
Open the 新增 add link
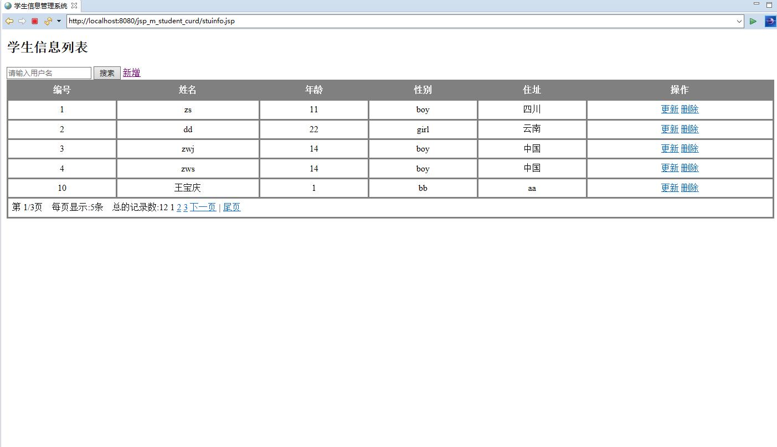coord(131,72)
